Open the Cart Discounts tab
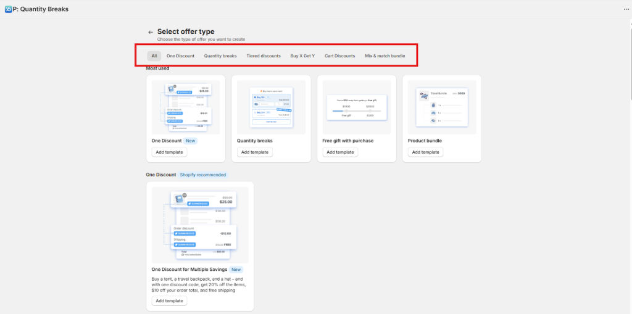Screen dimensions: 632x314 click(339, 56)
